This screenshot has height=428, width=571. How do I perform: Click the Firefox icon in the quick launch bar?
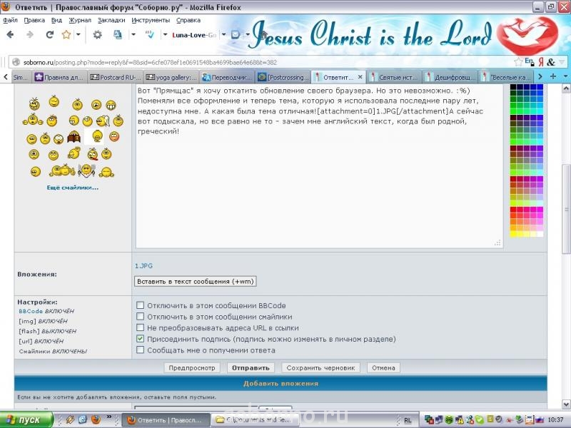click(94, 420)
